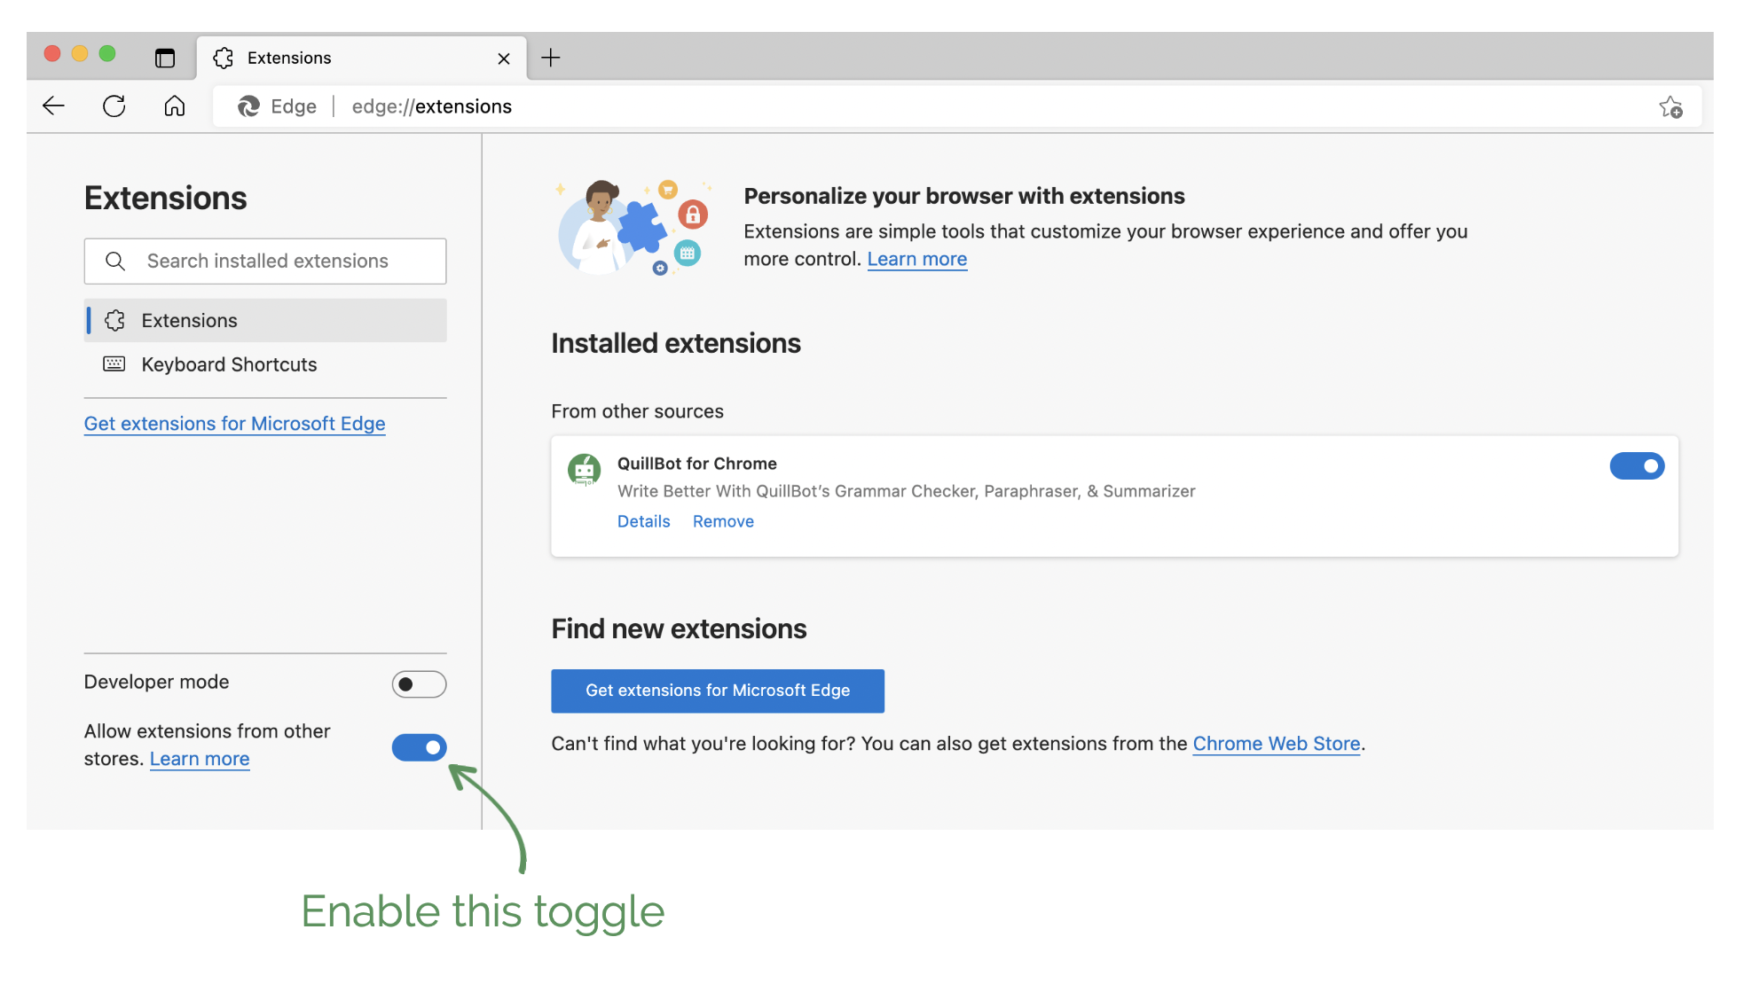Click the Details link for QuillBot

click(x=643, y=520)
